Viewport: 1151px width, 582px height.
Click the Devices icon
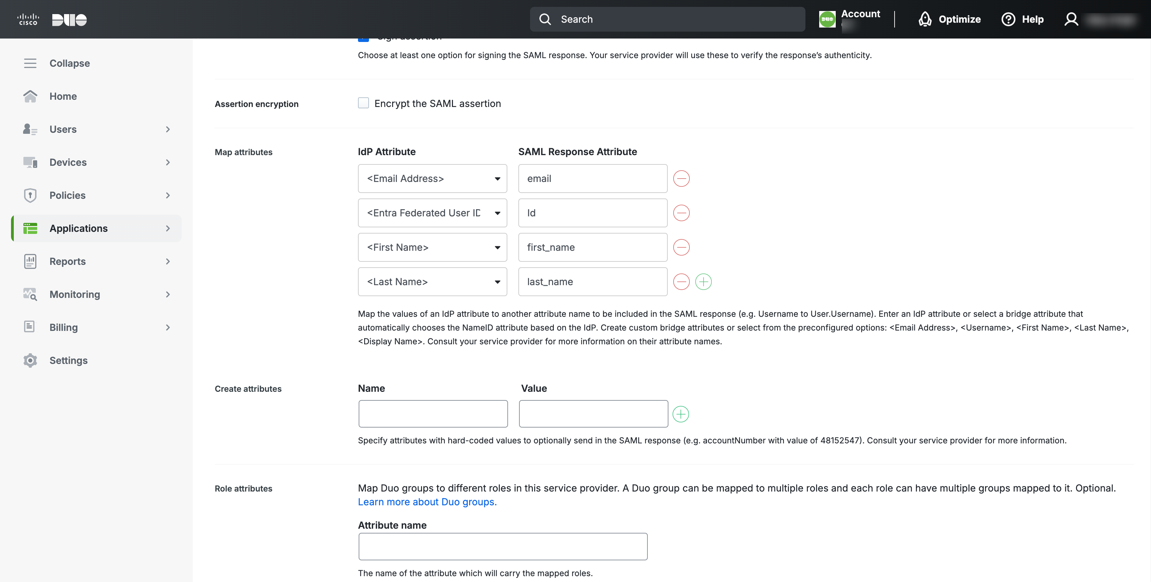pos(30,162)
